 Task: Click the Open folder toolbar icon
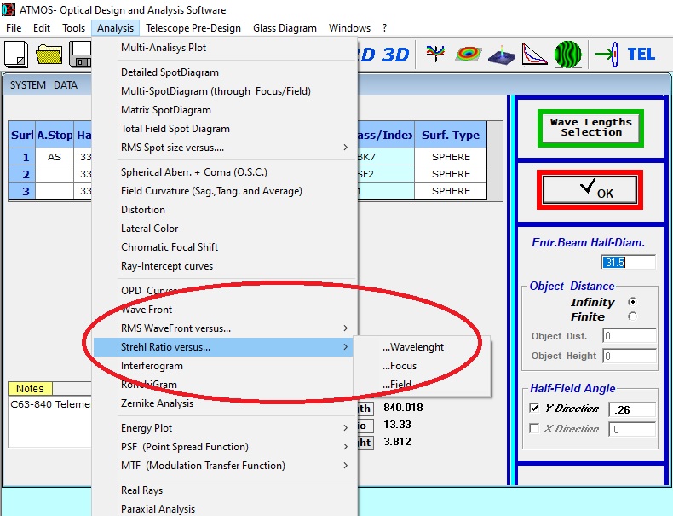49,55
